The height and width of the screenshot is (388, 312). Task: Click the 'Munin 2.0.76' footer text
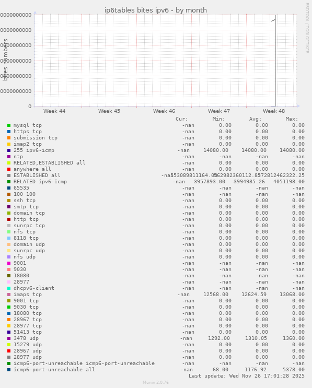(x=156, y=382)
